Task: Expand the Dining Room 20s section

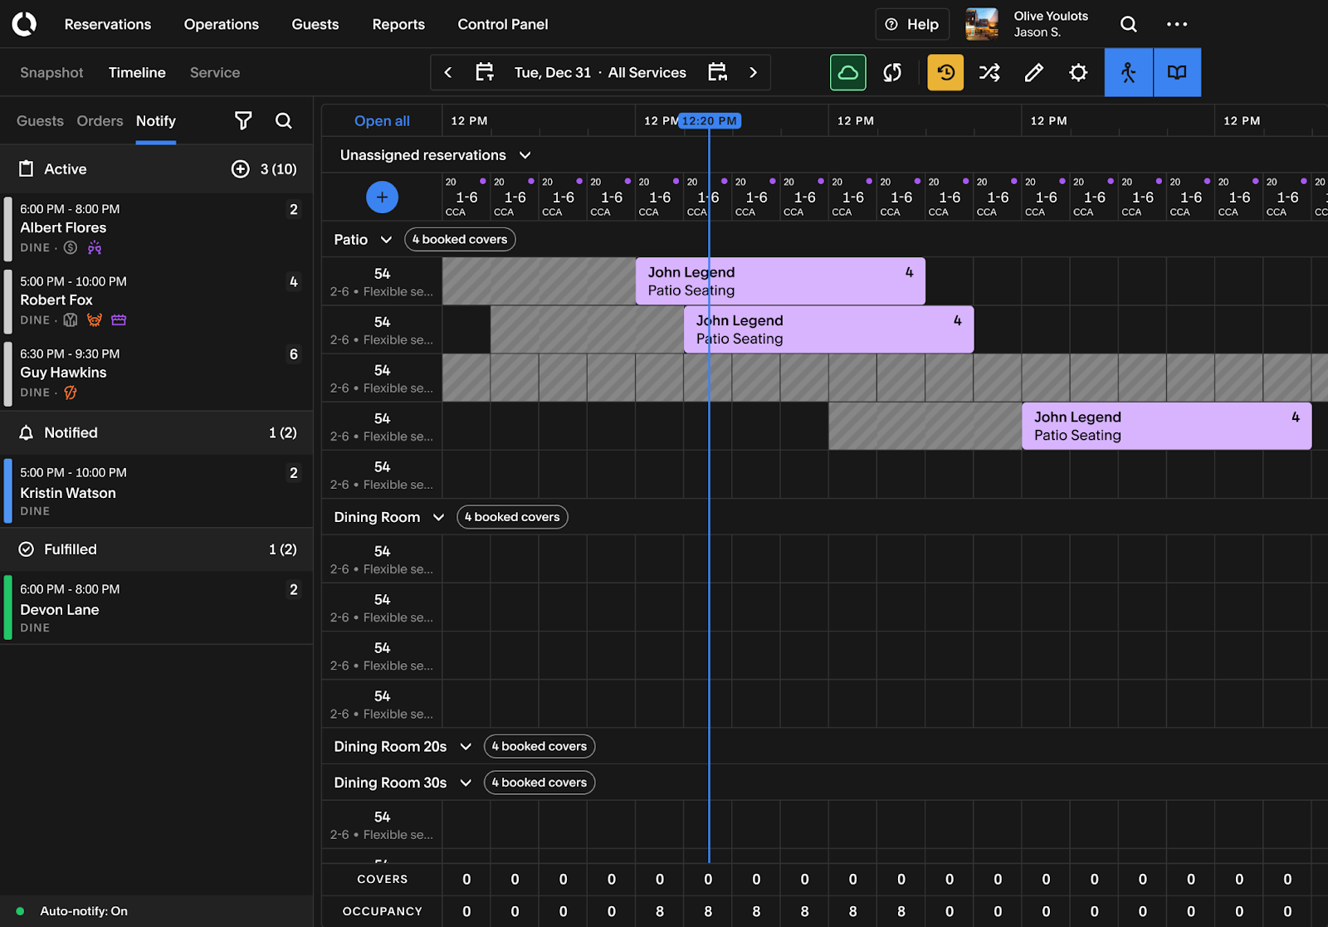Action: coord(466,747)
